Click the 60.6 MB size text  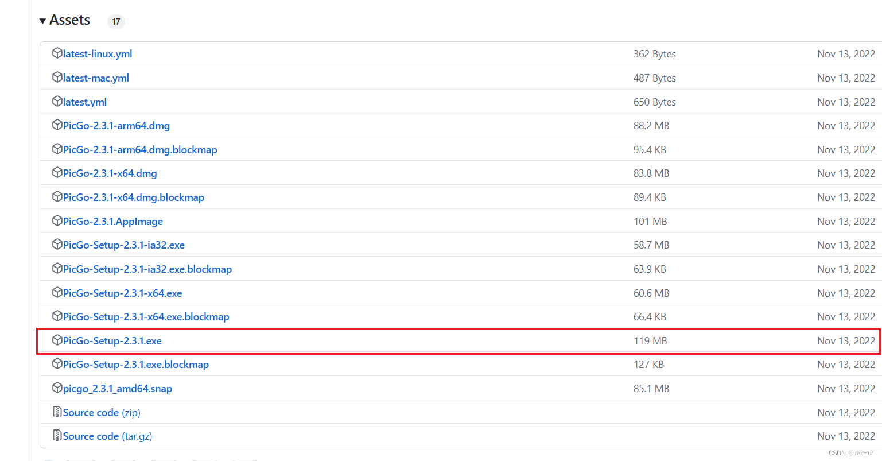click(x=651, y=293)
